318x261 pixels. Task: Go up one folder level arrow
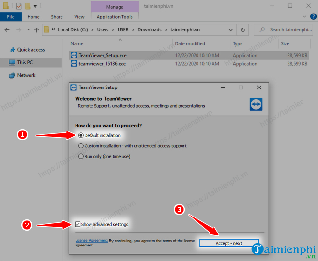(x=36, y=30)
